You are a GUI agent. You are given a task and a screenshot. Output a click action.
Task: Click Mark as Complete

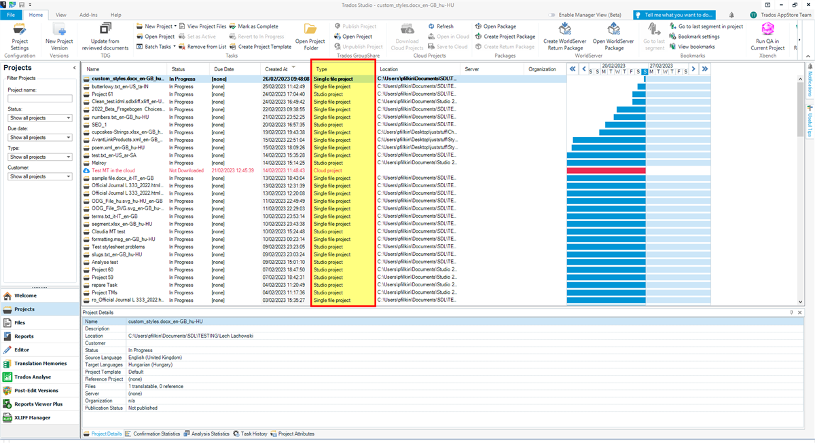click(x=253, y=26)
